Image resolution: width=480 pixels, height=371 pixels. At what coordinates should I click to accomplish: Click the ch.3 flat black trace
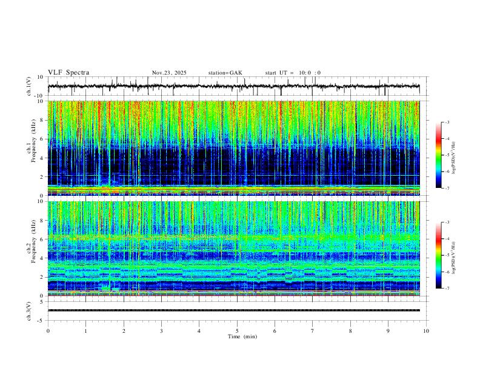pyautogui.click(x=233, y=310)
